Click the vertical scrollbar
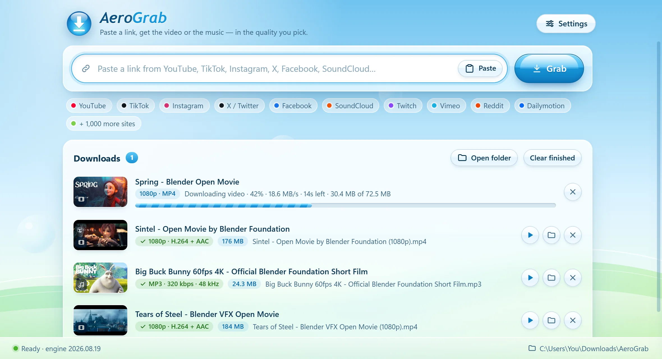662x359 pixels. point(659,177)
